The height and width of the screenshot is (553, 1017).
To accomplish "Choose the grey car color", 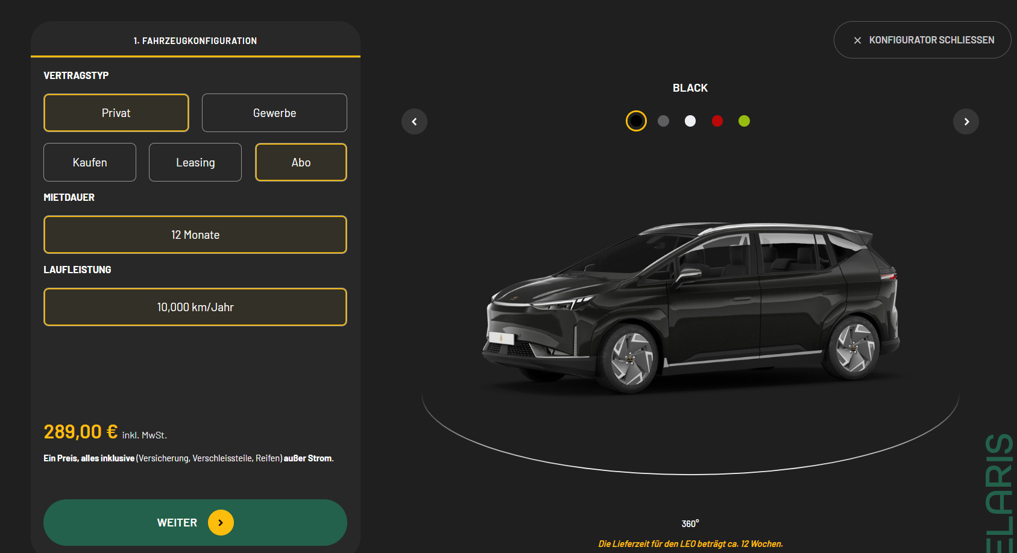I will click(x=663, y=121).
